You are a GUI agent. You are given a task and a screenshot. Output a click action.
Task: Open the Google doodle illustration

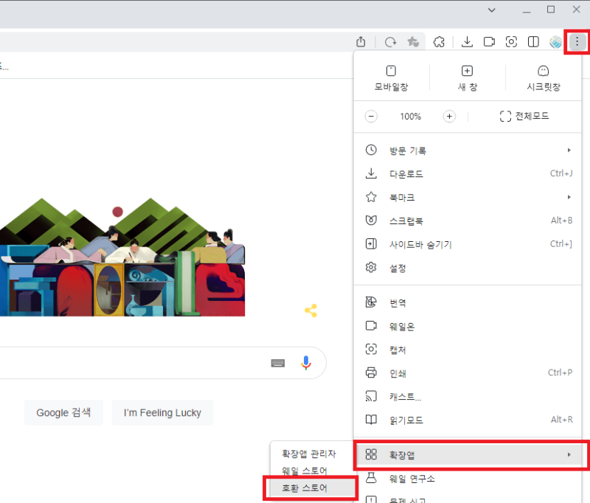pyautogui.click(x=122, y=257)
